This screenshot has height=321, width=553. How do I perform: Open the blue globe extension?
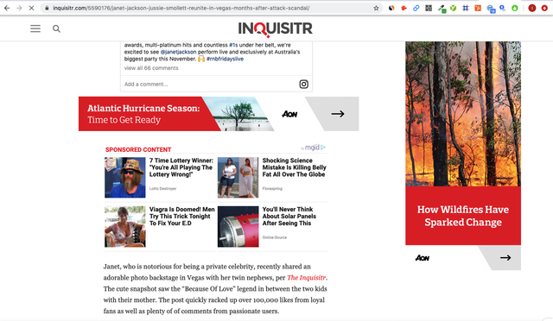(x=491, y=9)
